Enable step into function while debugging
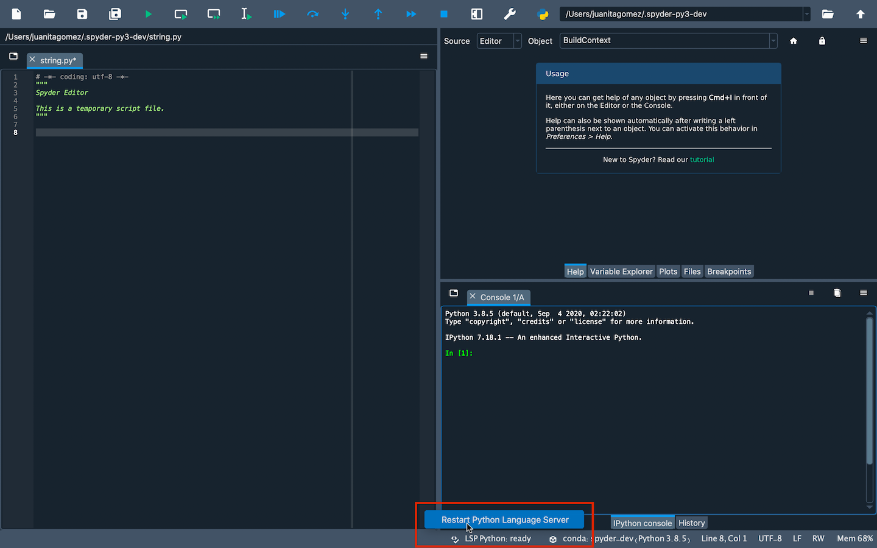The image size is (877, 548). (x=345, y=13)
